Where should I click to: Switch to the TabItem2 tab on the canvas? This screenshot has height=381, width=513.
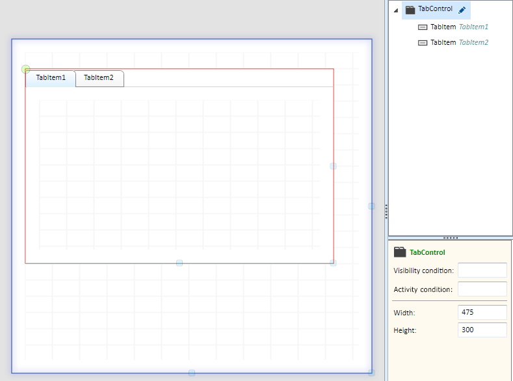pos(99,79)
